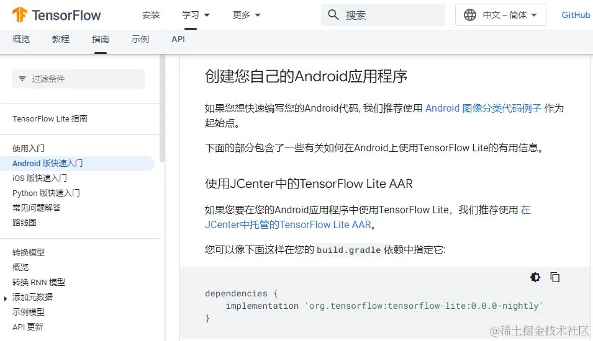Open 转换 RNN 模型 sidebar item
This screenshot has width=593, height=341.
coord(38,282)
